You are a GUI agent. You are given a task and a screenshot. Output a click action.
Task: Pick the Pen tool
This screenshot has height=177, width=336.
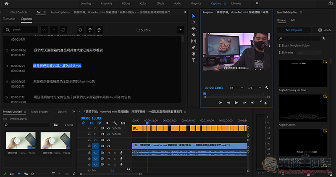(x=194, y=48)
